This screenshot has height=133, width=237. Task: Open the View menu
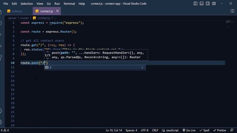click(40, 4)
